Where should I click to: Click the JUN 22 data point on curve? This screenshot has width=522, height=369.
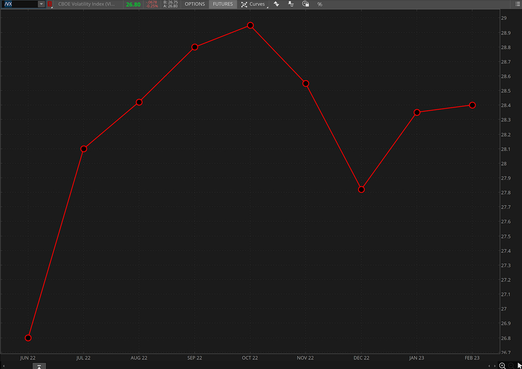click(x=28, y=338)
